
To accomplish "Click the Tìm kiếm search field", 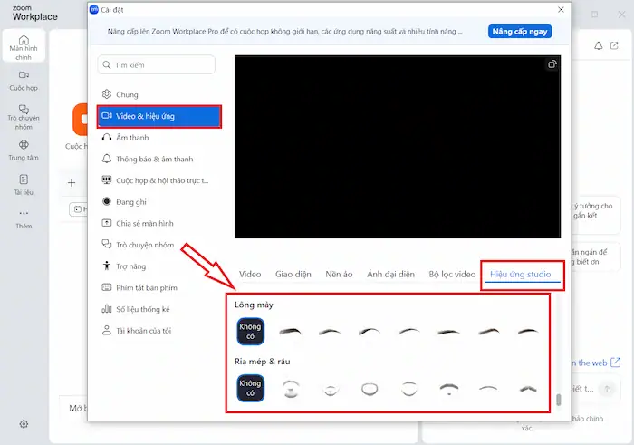I will point(156,65).
